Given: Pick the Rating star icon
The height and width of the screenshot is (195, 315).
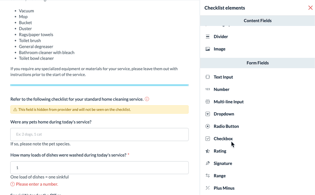Looking at the screenshot, I should coord(207,151).
